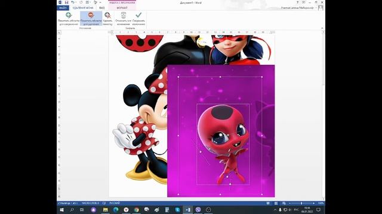This screenshot has width=382, height=214.
Task: Click Russian language indicator in status bar
Action: (x=115, y=203)
